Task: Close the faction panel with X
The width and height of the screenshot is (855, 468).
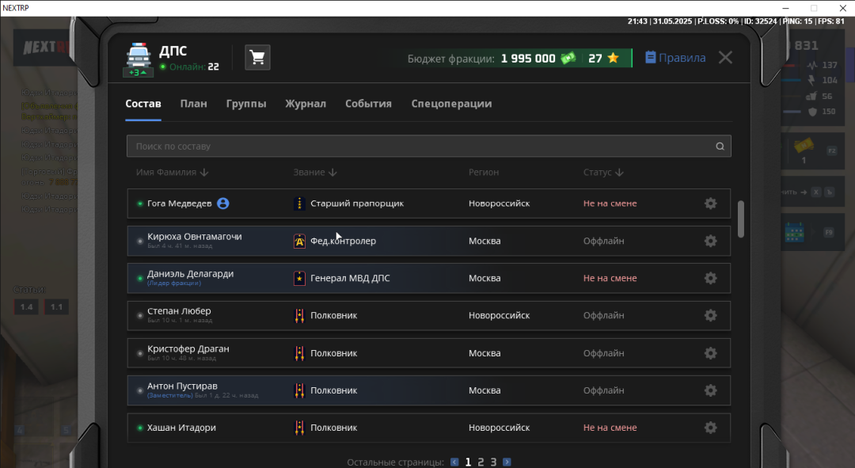Action: click(x=725, y=58)
